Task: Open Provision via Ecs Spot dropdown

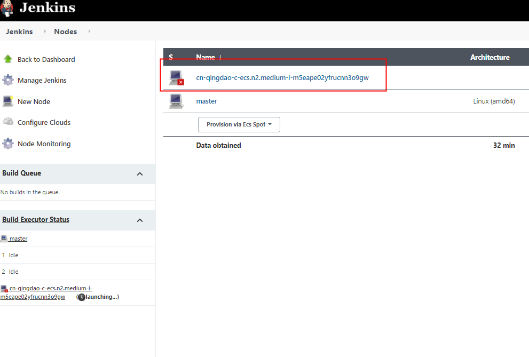Action: pyautogui.click(x=239, y=124)
